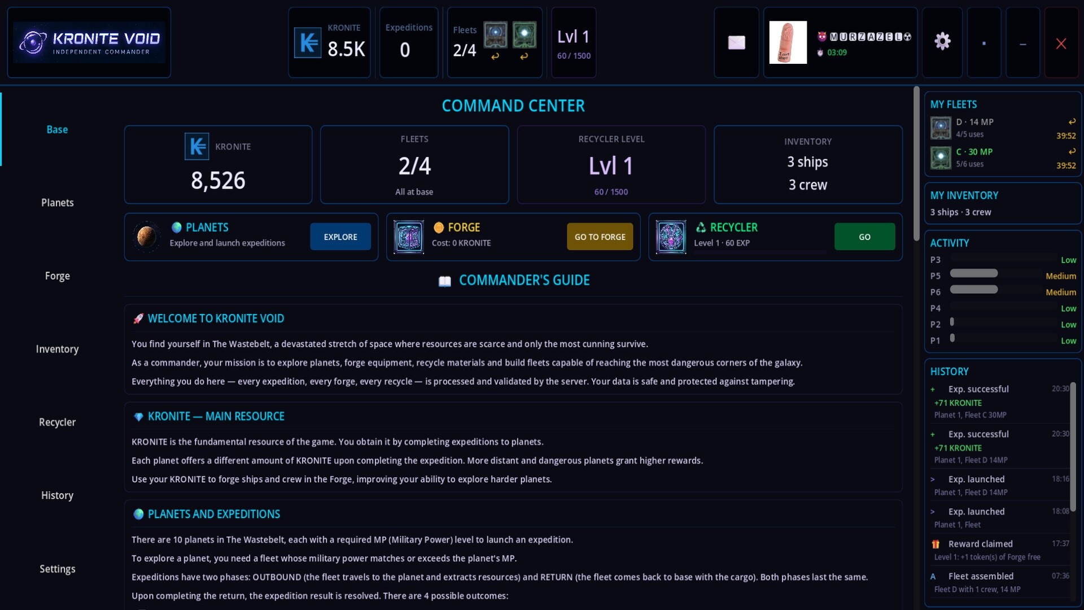Click 'Fleet assembled' history entry
The height and width of the screenshot is (610, 1084).
click(x=1000, y=582)
